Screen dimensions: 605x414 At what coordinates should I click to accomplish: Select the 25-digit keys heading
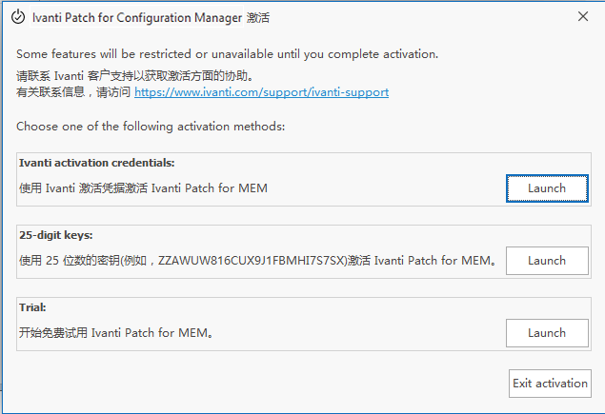(56, 235)
